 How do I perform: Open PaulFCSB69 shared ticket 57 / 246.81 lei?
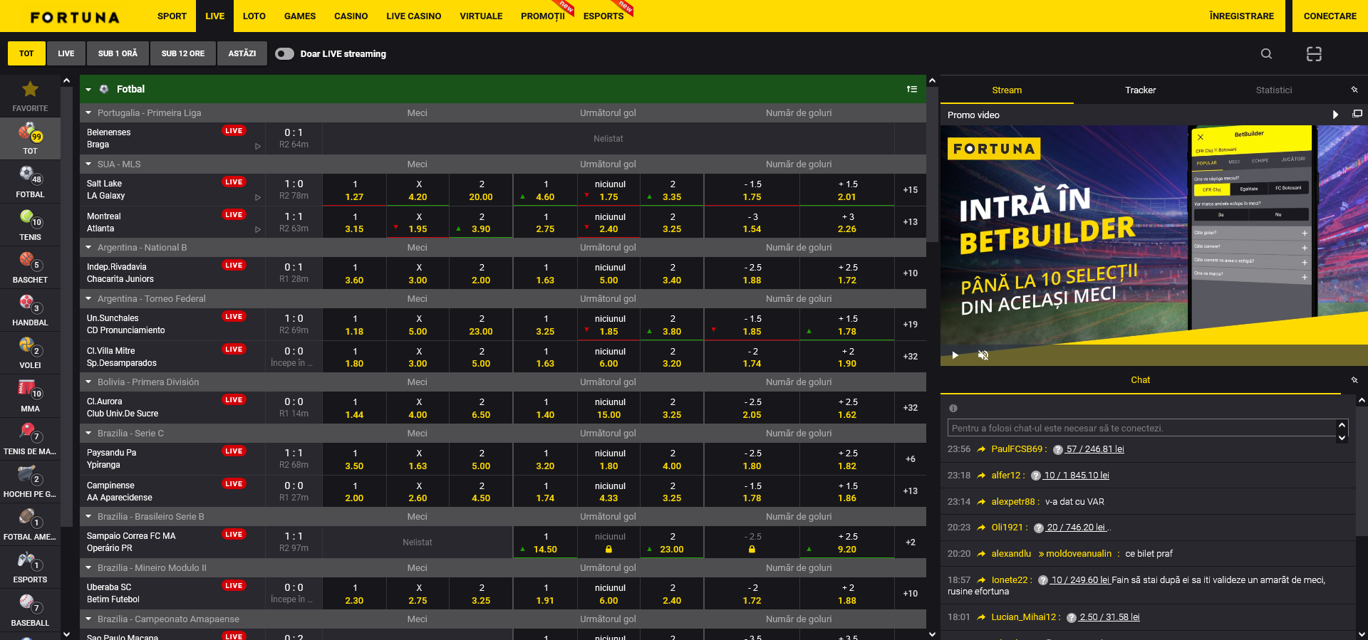point(1094,449)
